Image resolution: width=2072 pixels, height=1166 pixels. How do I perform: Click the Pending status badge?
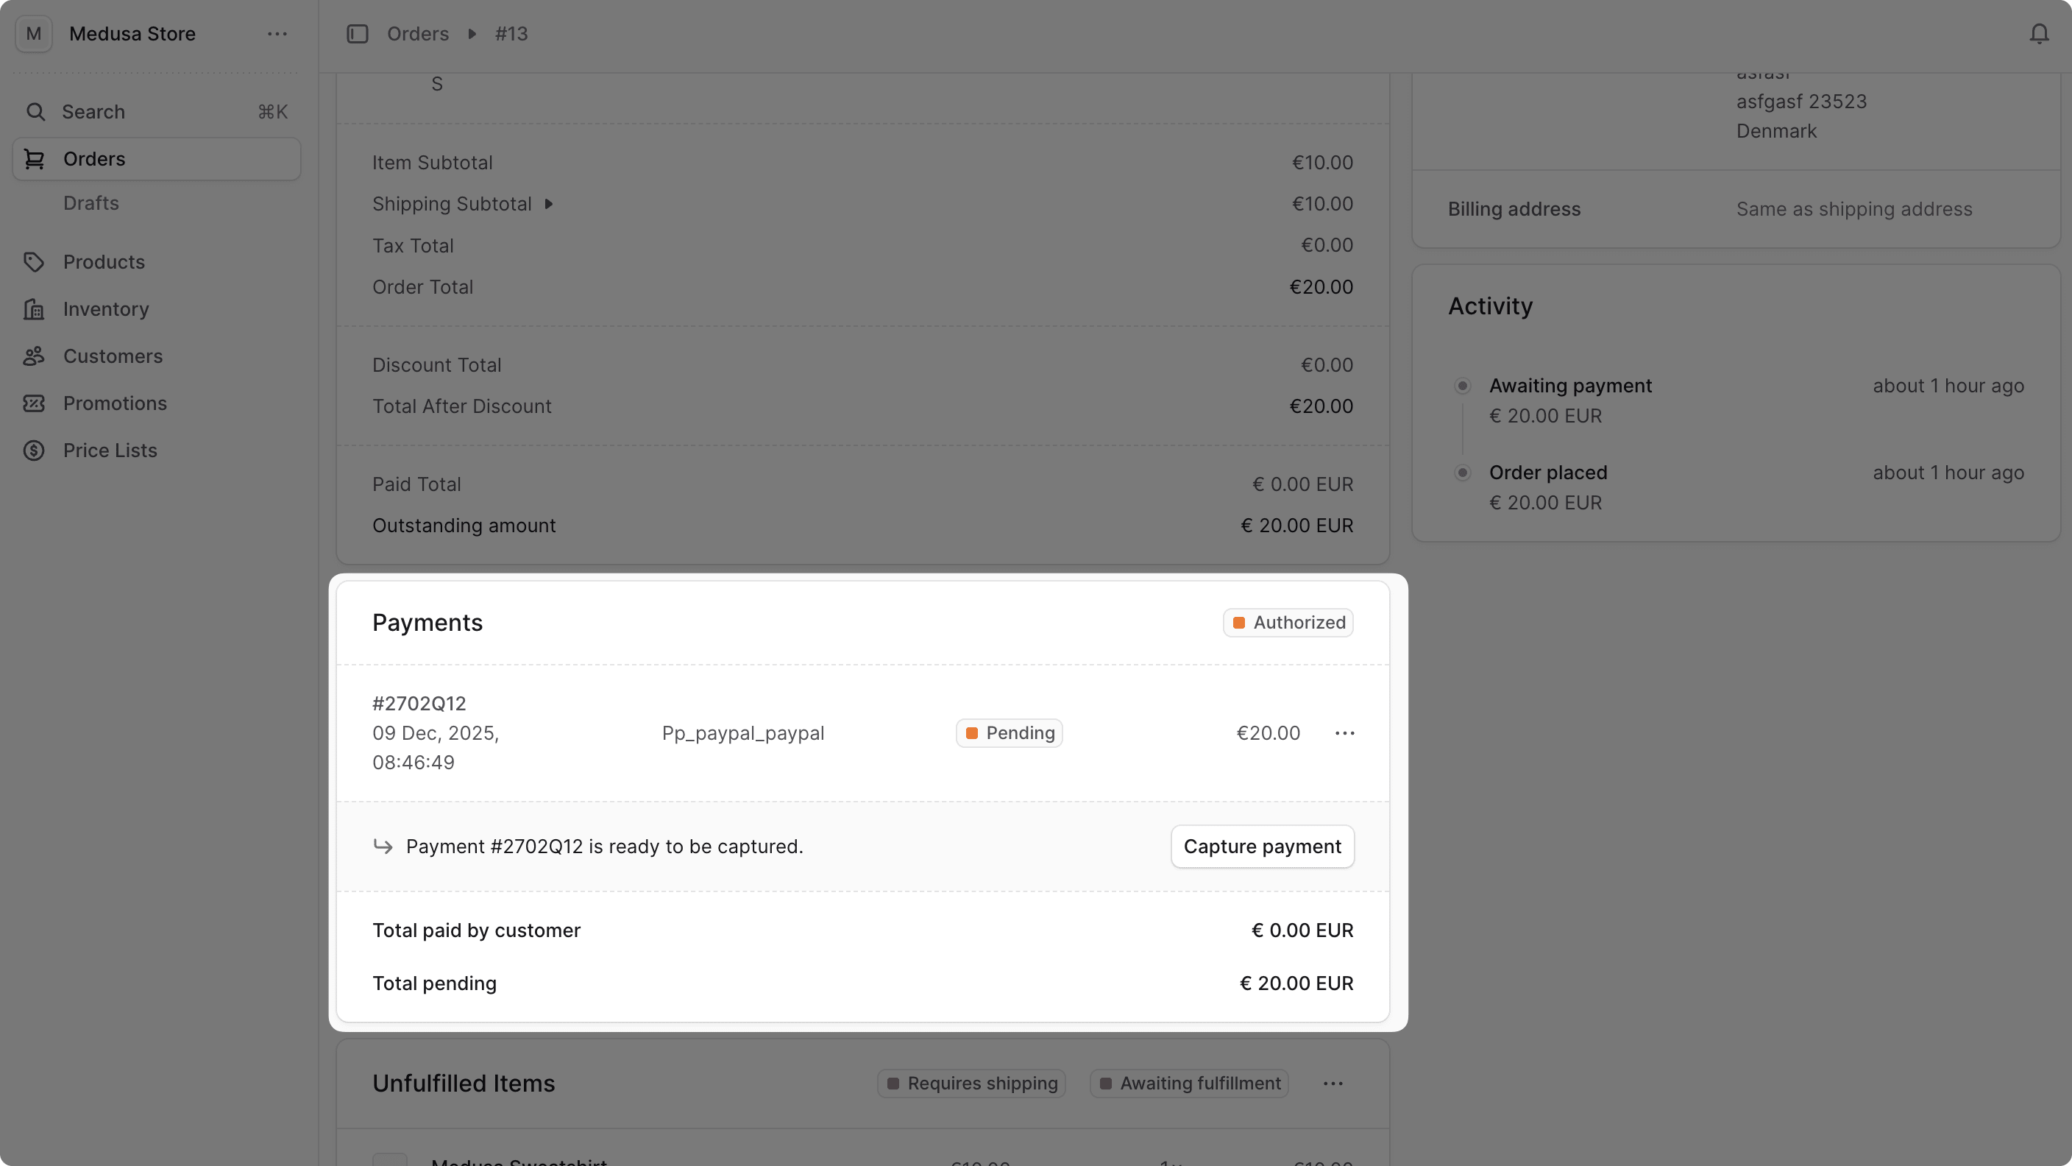click(x=1009, y=733)
